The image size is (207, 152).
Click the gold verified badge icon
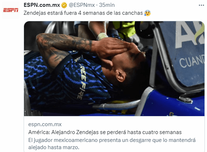tap(64, 5)
